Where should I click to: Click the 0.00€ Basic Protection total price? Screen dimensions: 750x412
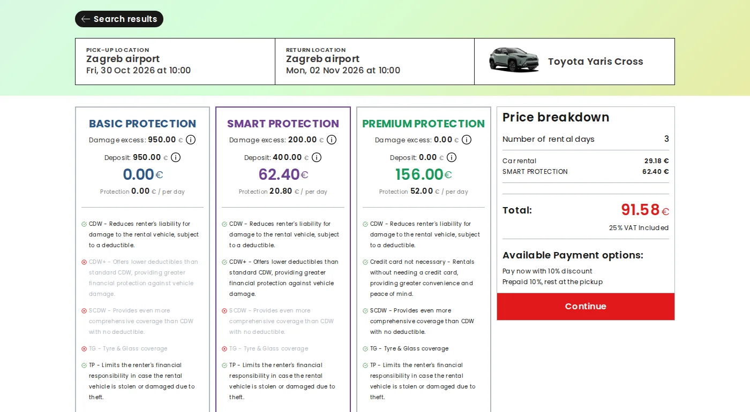coord(142,174)
